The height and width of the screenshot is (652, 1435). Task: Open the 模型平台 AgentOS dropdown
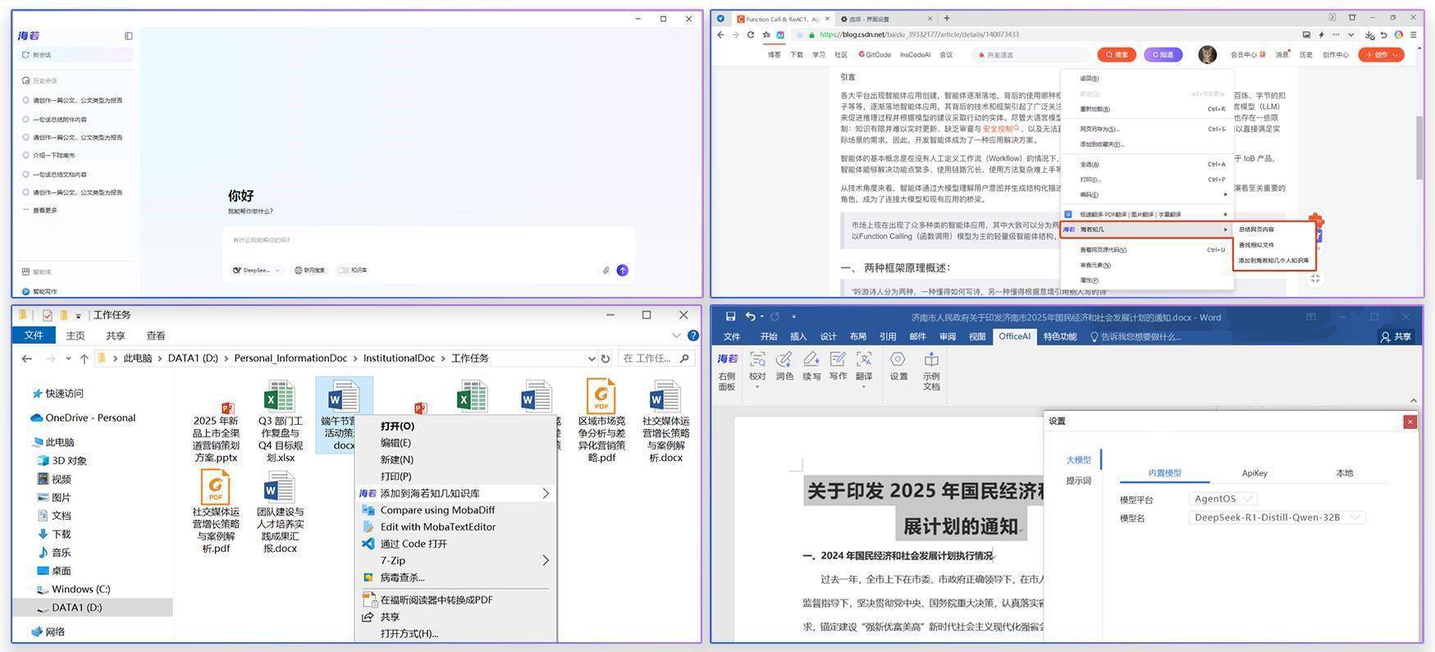(1222, 499)
